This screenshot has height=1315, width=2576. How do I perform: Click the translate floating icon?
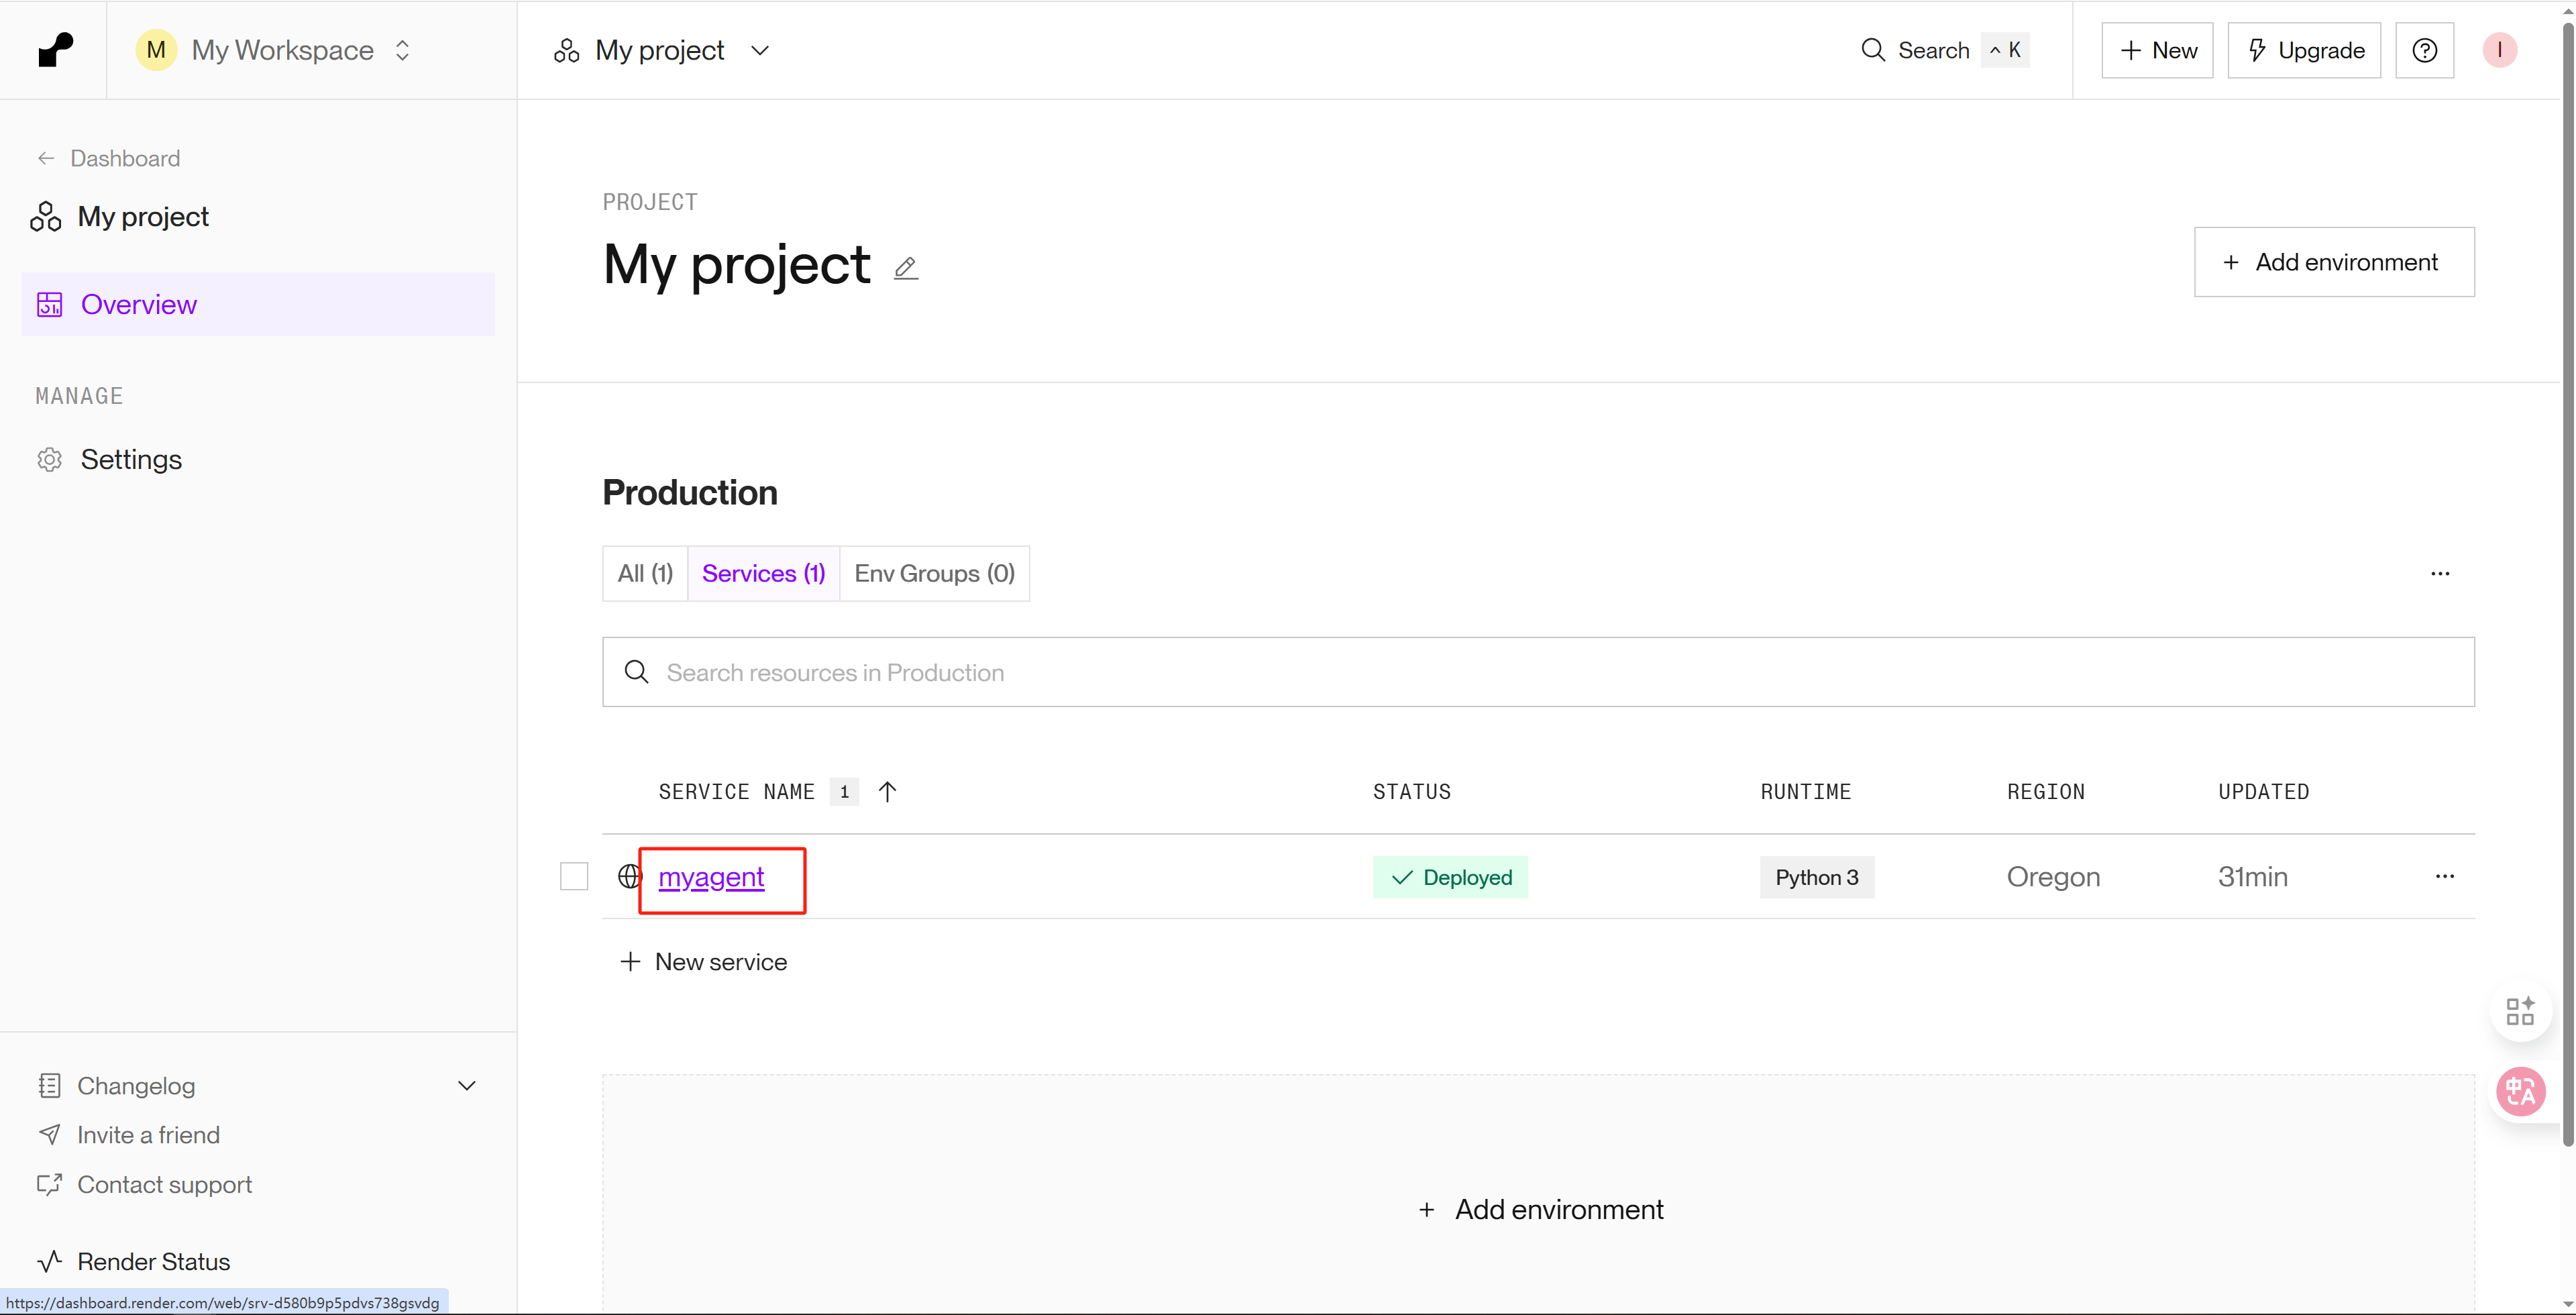[x=2520, y=1091]
